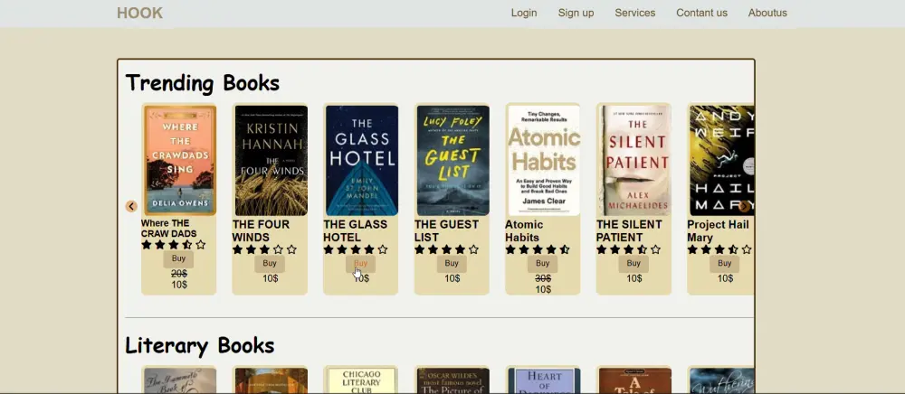This screenshot has height=394, width=905.
Task: Click the left carousel arrow in Trending Books
Action: 131,206
